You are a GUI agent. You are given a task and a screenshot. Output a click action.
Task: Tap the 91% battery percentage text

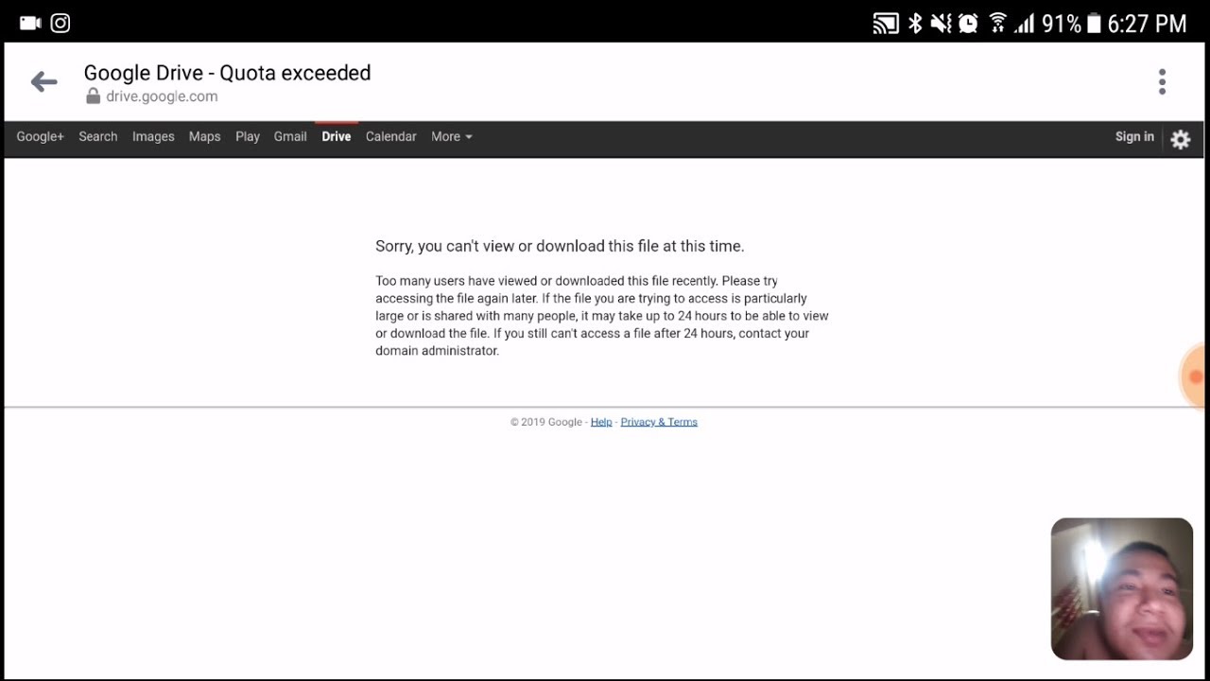[1061, 24]
